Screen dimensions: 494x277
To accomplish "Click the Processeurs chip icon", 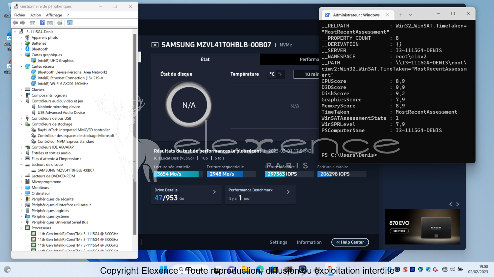I will click(x=28, y=228).
